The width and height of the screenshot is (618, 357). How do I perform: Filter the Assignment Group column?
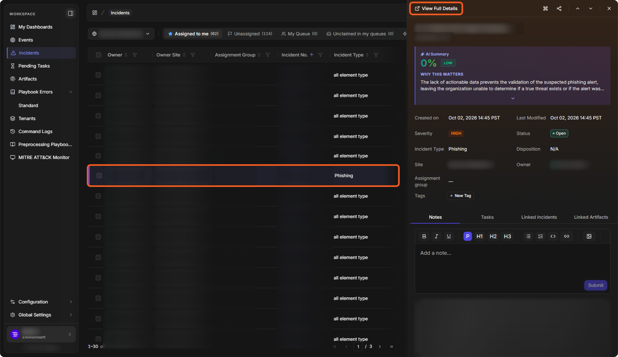pos(268,55)
